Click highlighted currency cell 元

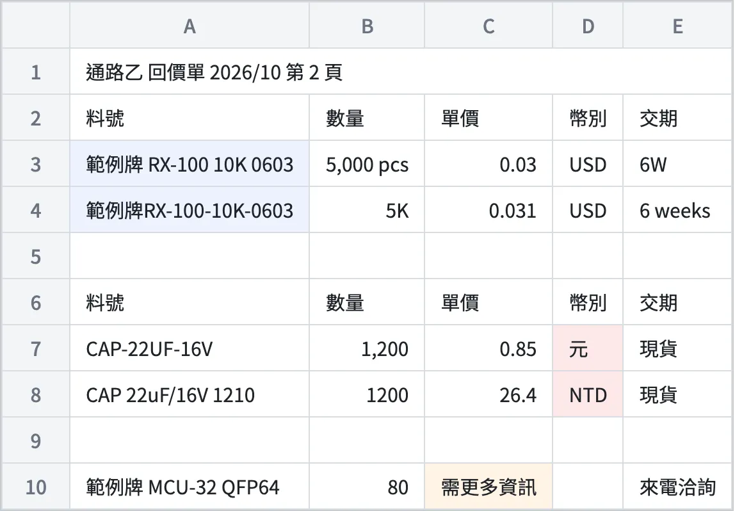point(588,348)
